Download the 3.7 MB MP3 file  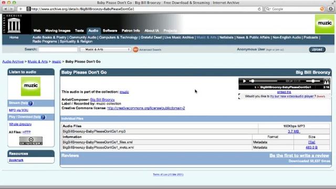[294, 131]
